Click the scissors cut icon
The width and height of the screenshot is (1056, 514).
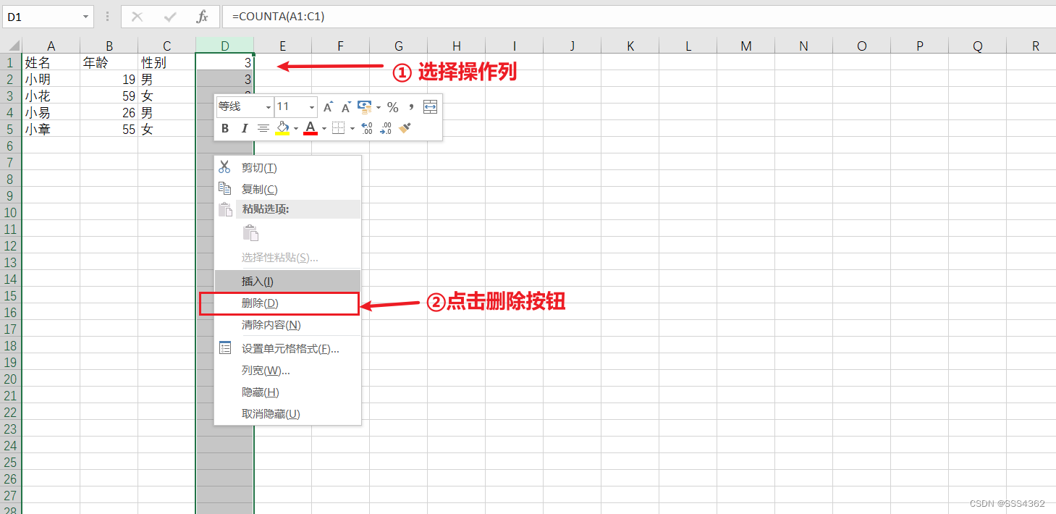click(224, 167)
